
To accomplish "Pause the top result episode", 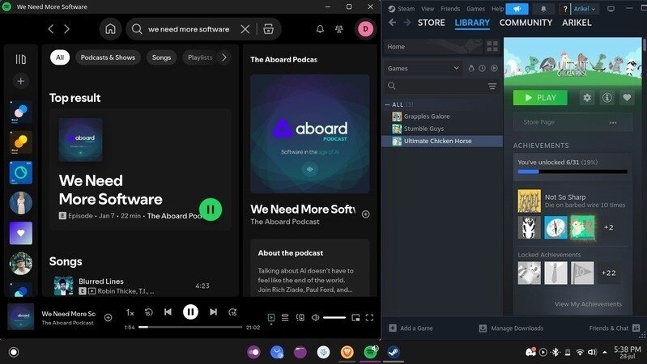I will click(x=211, y=210).
